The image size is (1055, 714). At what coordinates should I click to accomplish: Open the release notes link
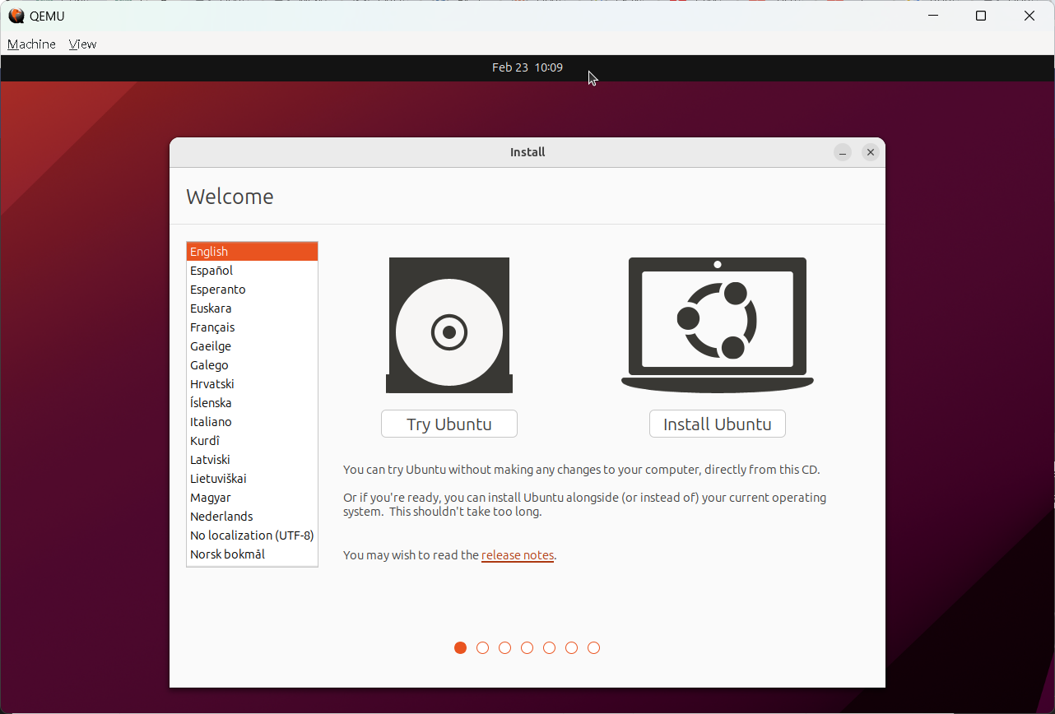(x=518, y=555)
